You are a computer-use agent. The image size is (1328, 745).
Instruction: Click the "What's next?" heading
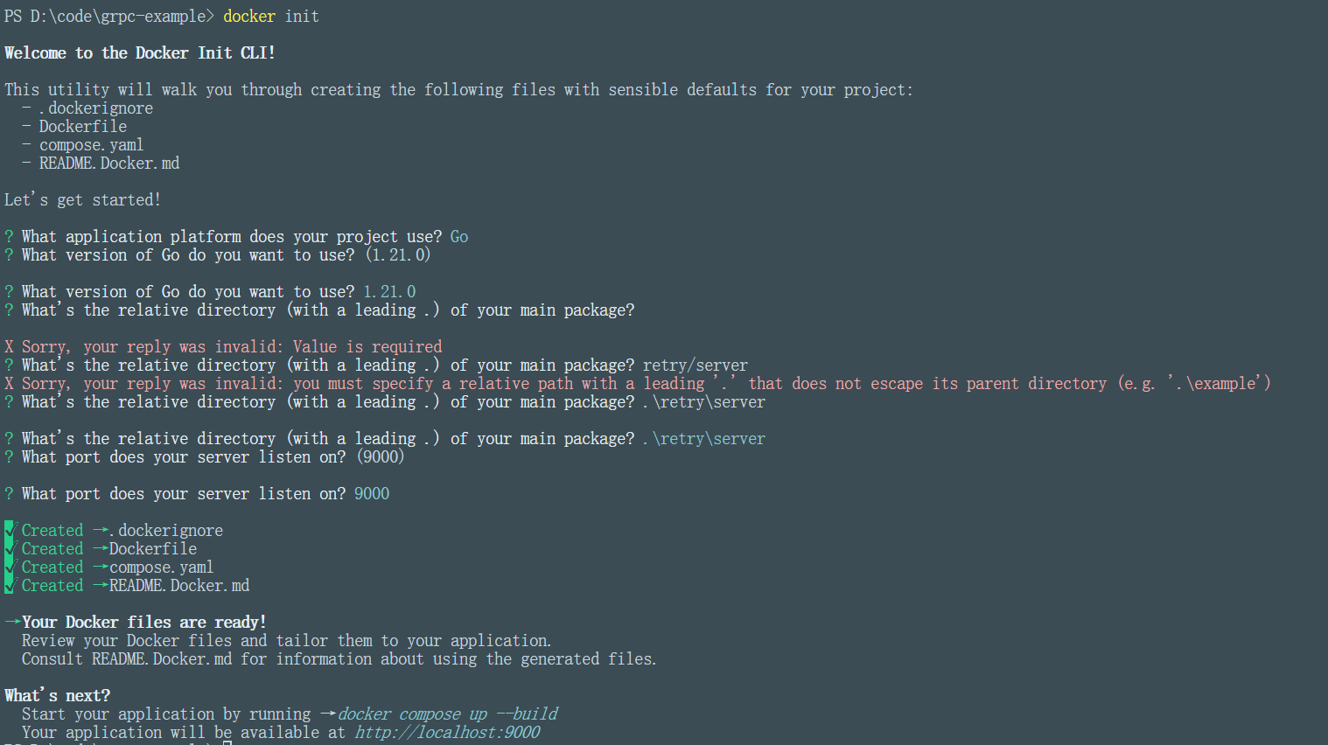58,696
